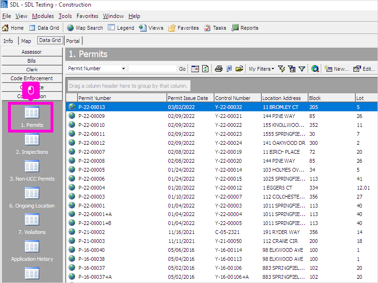Sort by the Control Number column header

point(238,98)
